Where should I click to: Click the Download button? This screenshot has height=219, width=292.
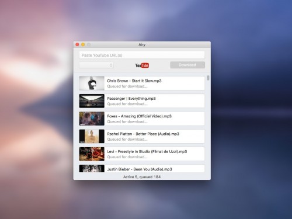[x=187, y=65]
